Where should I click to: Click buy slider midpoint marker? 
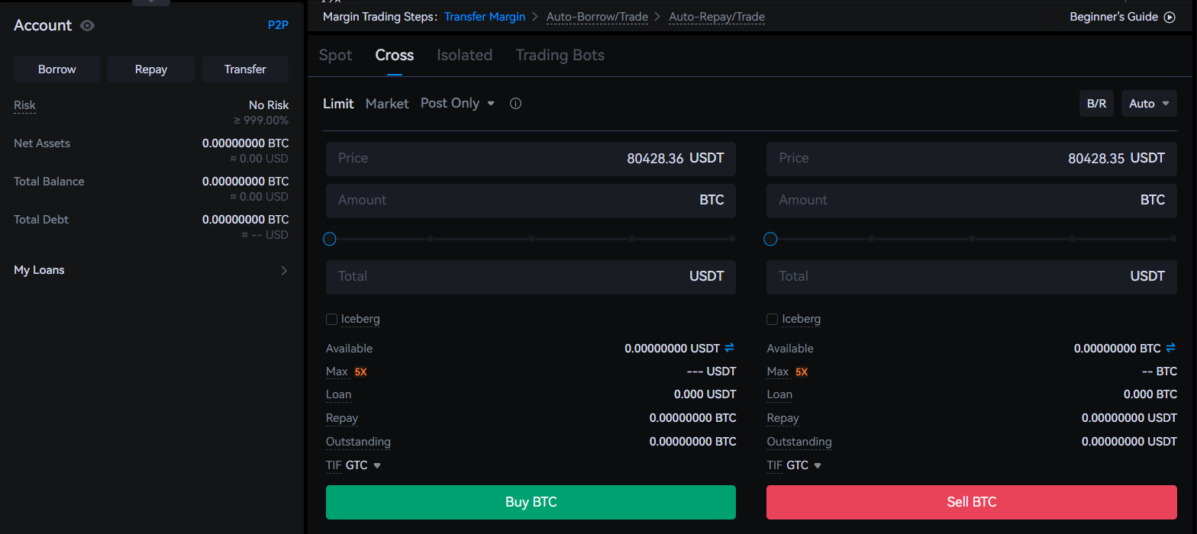(531, 239)
